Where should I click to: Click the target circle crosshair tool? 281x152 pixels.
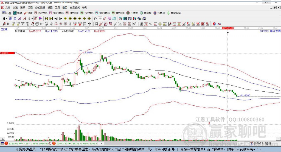[56, 24]
